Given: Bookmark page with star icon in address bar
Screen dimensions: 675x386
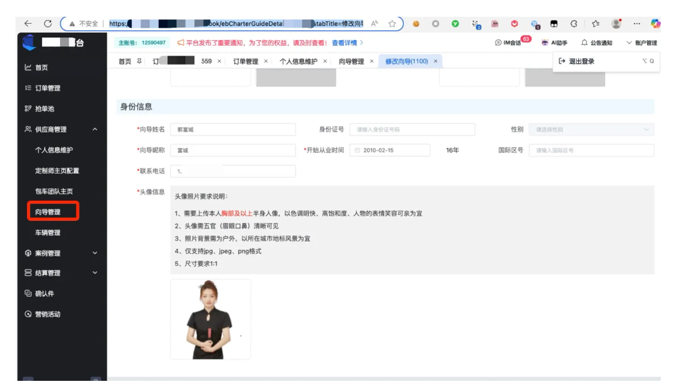Looking at the screenshot, I should [392, 24].
